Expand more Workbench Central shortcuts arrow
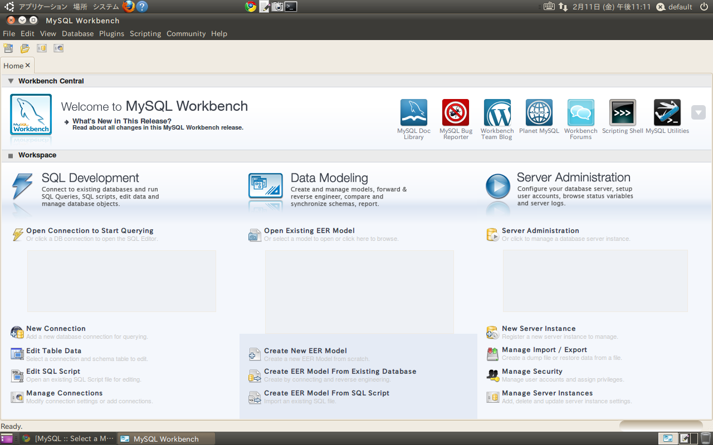The width and height of the screenshot is (713, 445). click(698, 112)
